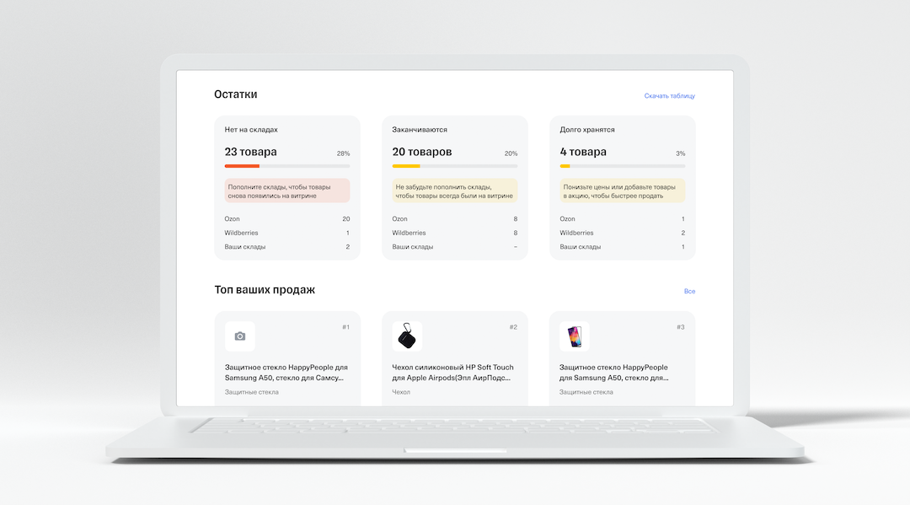This screenshot has height=505, width=910.
Task: Open the Samsung A50 phone thumbnail
Action: (574, 336)
